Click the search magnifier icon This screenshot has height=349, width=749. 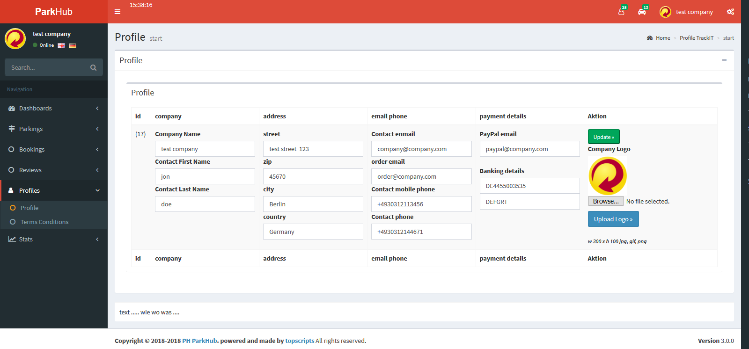coord(93,67)
